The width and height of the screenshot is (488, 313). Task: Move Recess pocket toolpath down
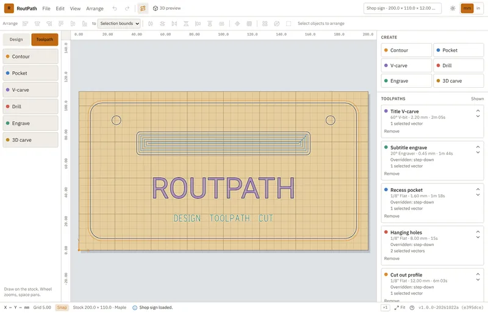click(478, 195)
